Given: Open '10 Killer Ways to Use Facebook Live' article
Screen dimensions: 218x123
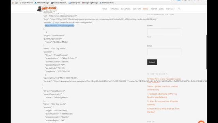Looking at the screenshot, I should pyautogui.click(x=164, y=81).
